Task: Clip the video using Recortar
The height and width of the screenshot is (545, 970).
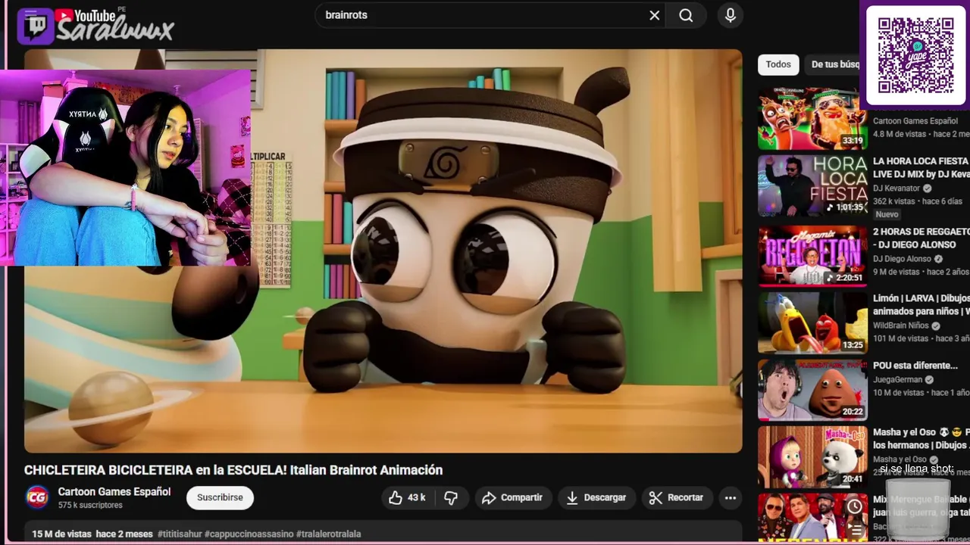Action: tap(677, 497)
